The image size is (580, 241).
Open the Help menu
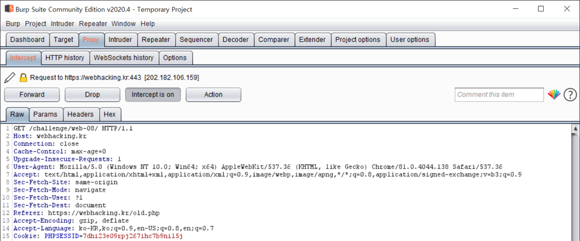[x=147, y=24]
